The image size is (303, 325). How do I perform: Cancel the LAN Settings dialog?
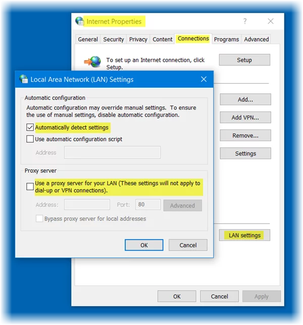coord(188,245)
